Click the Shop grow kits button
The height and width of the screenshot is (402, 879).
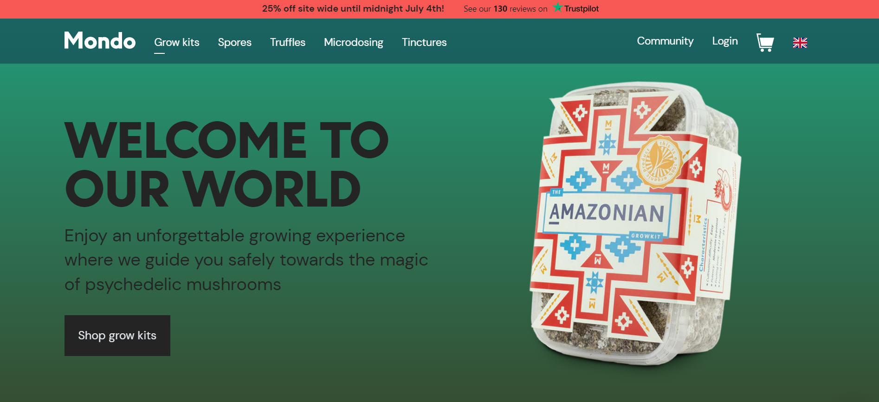click(117, 336)
